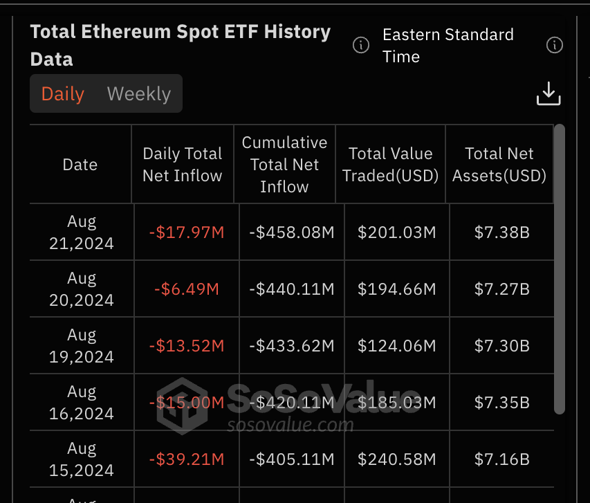The height and width of the screenshot is (503, 590).
Task: Click the Total Net Assets(USD) header
Action: click(x=499, y=165)
